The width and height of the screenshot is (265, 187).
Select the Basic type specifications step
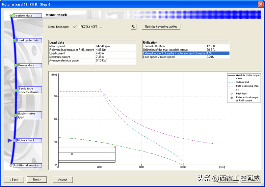[x=30, y=90]
